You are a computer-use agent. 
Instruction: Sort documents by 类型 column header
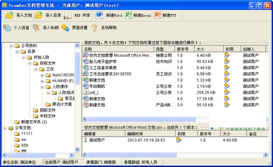[165, 49]
